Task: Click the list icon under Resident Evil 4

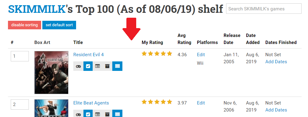Action: coord(98,66)
